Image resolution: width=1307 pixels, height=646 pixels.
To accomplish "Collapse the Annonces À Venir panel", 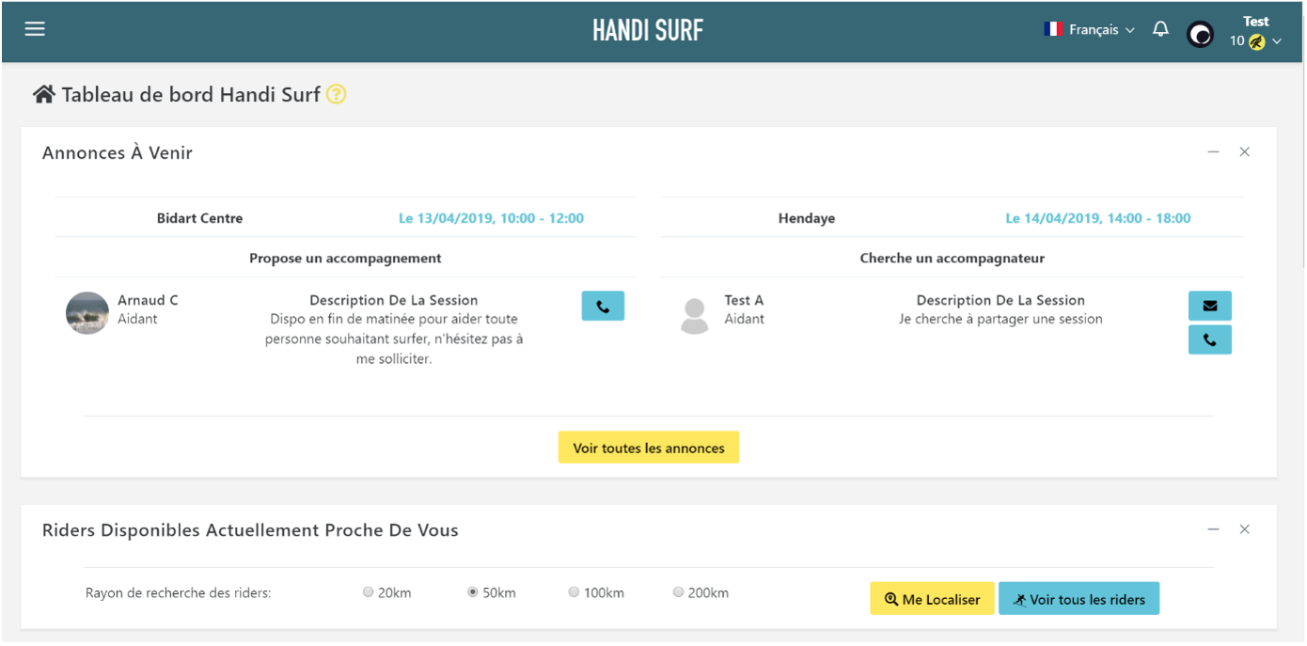I will click(x=1213, y=152).
